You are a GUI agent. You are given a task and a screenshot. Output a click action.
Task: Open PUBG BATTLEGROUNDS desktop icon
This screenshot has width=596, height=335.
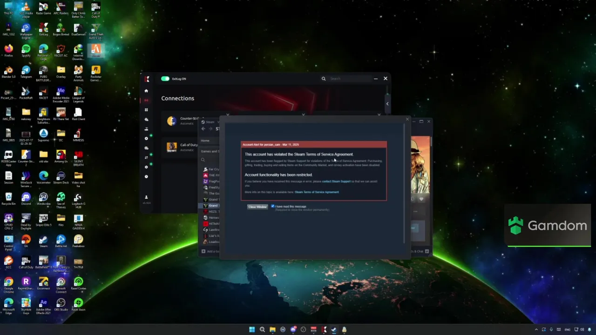[43, 74]
